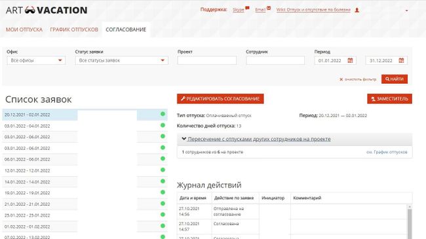This screenshot has height=239, width=426.
Task: Select the СОГЛАСОВАНИЕ tab
Action: click(126, 29)
